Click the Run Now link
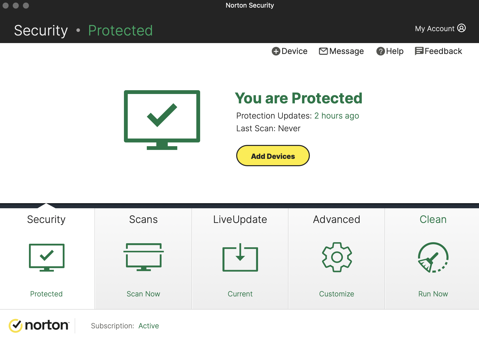 433,294
